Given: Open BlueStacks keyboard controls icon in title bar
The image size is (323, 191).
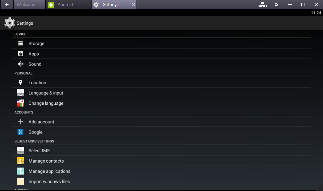Looking at the screenshot, I should (x=263, y=5).
